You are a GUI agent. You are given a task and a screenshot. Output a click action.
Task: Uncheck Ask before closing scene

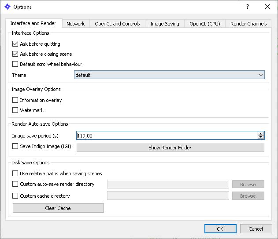tap(16, 54)
